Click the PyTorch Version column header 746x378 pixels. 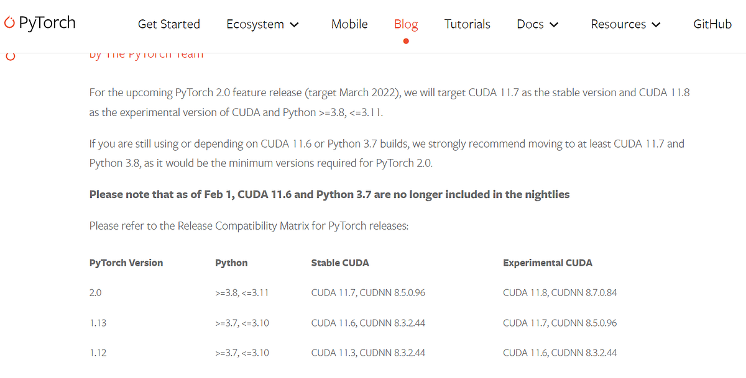coord(126,263)
